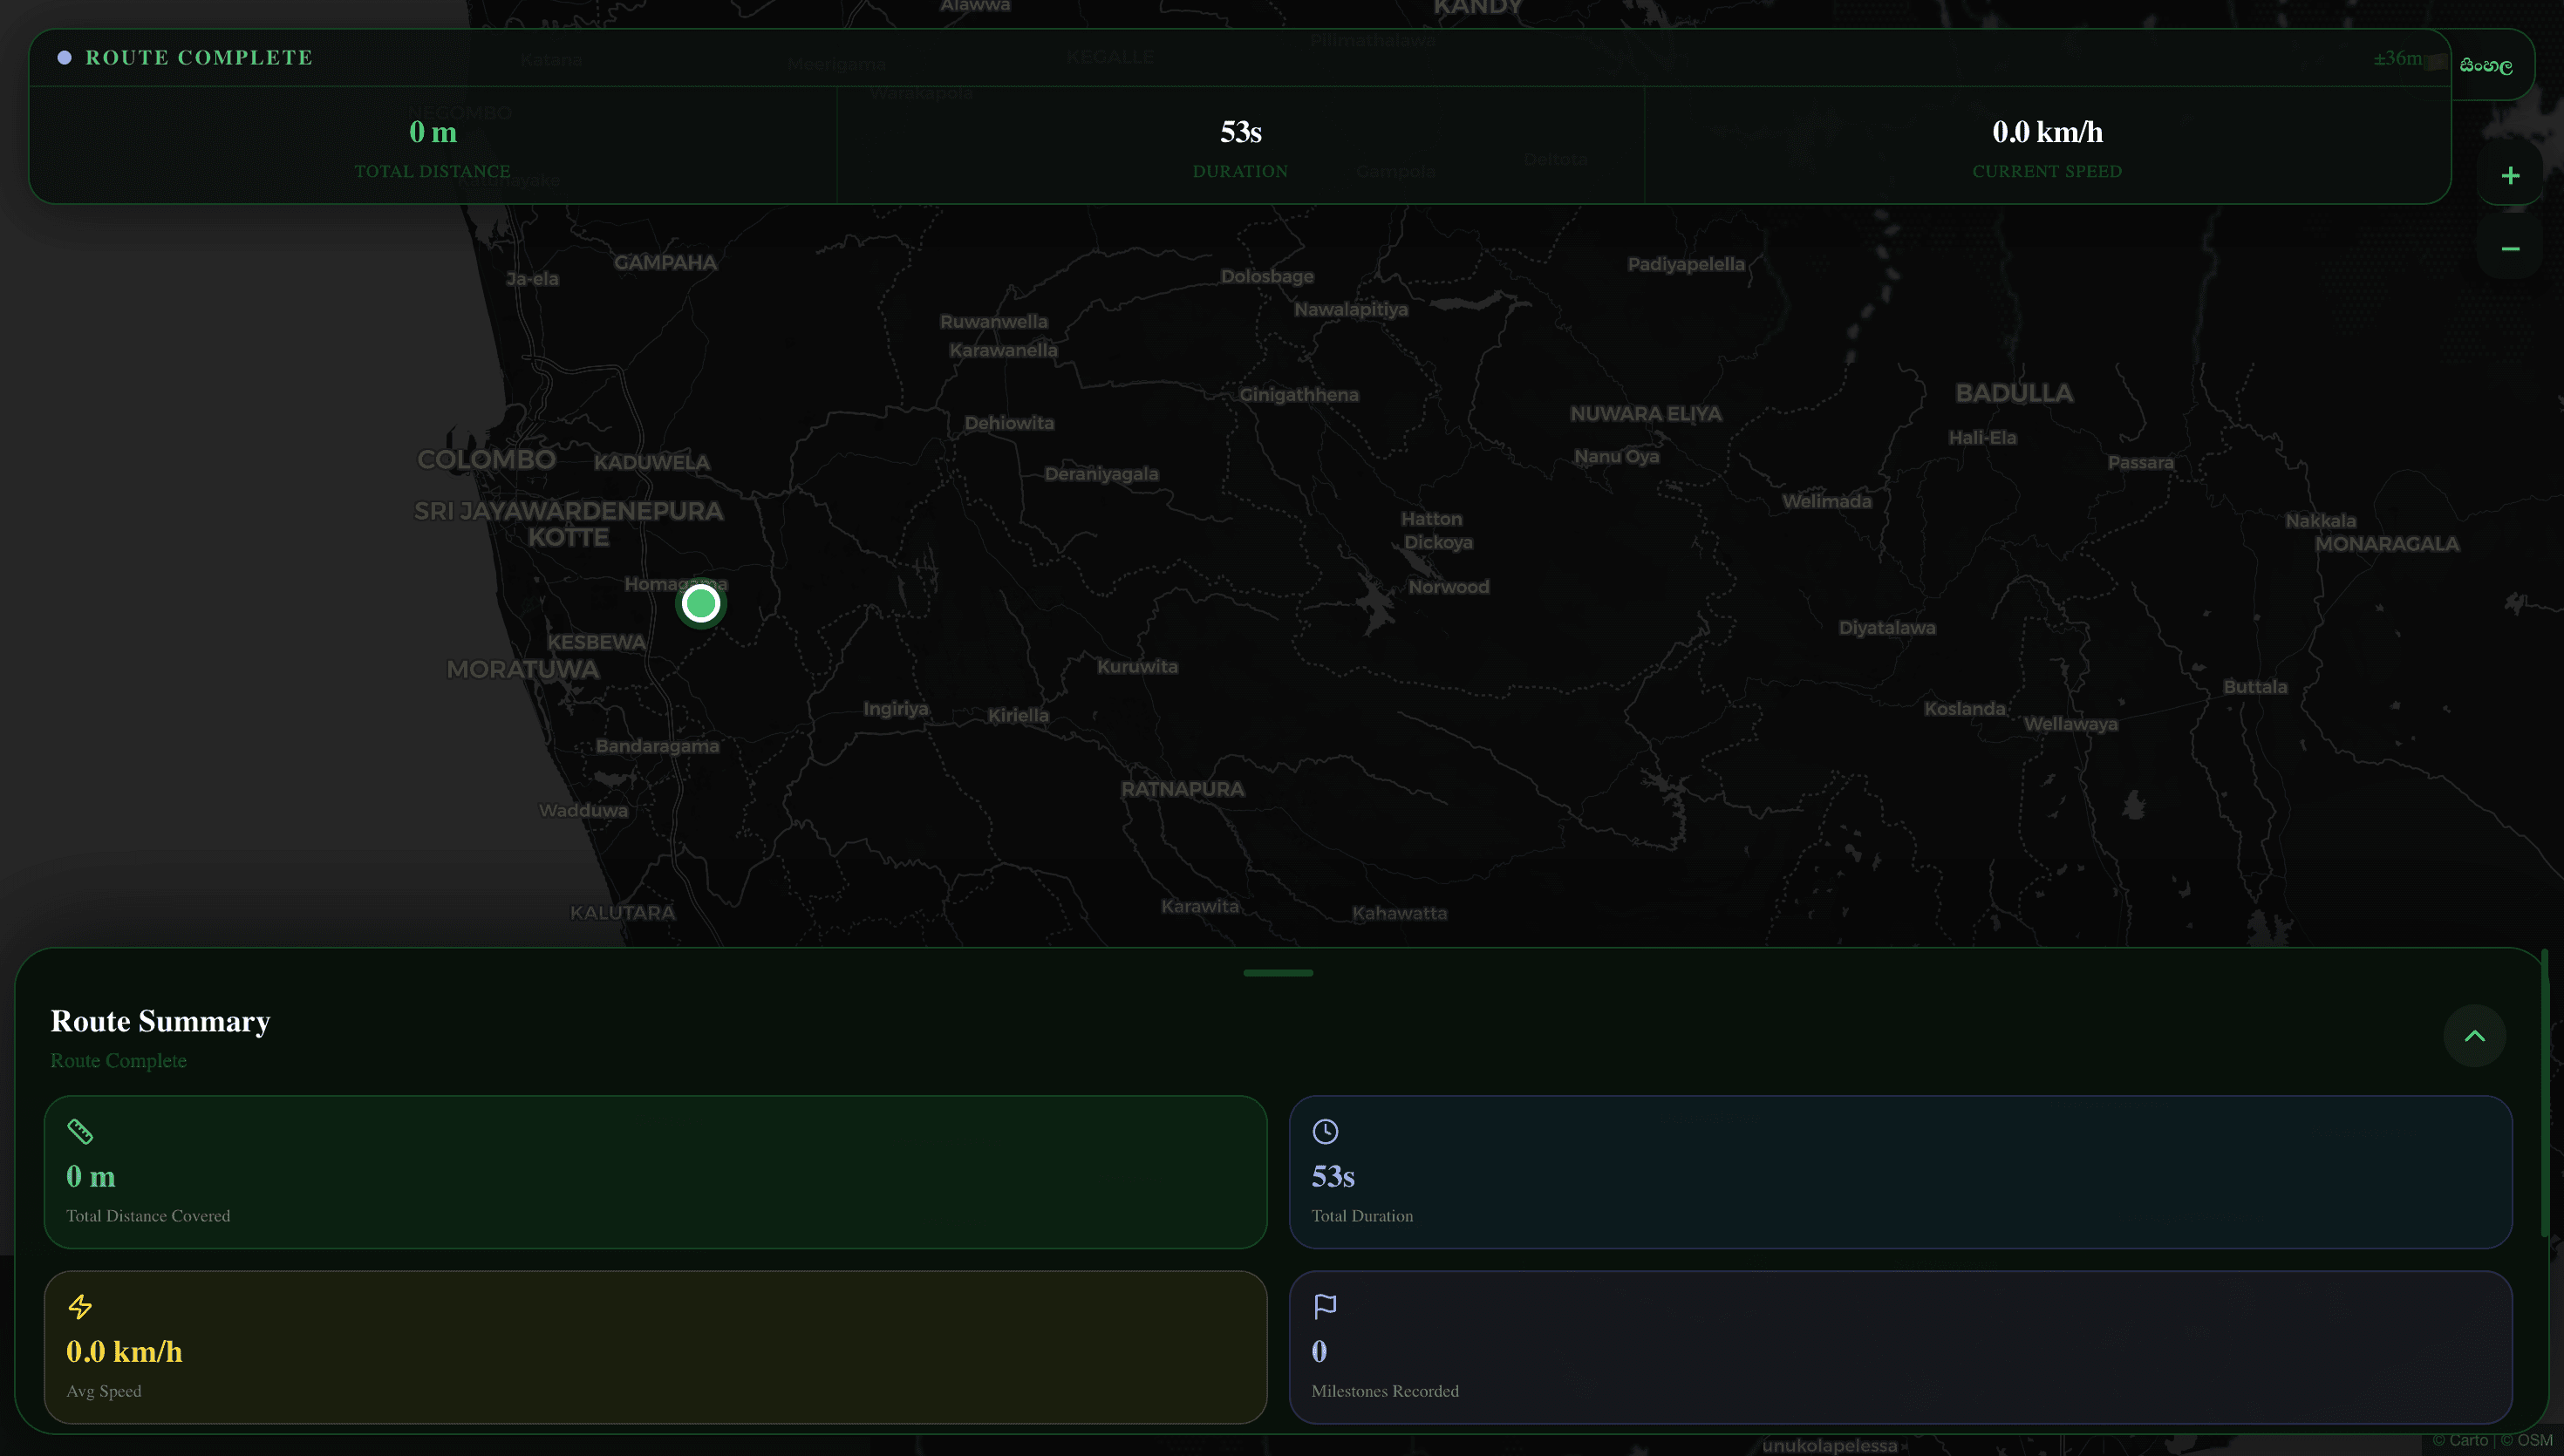Click the NUWARA ELIYA map label
Viewport: 2564px width, 1456px height.
[1645, 414]
